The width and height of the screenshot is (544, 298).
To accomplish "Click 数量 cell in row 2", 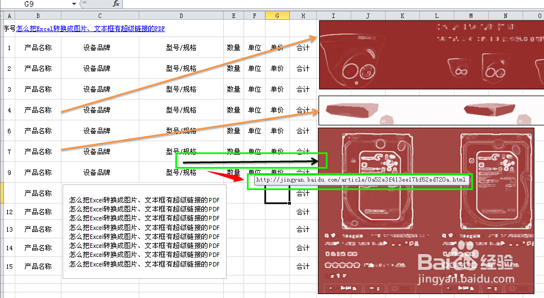I will coord(233,68).
